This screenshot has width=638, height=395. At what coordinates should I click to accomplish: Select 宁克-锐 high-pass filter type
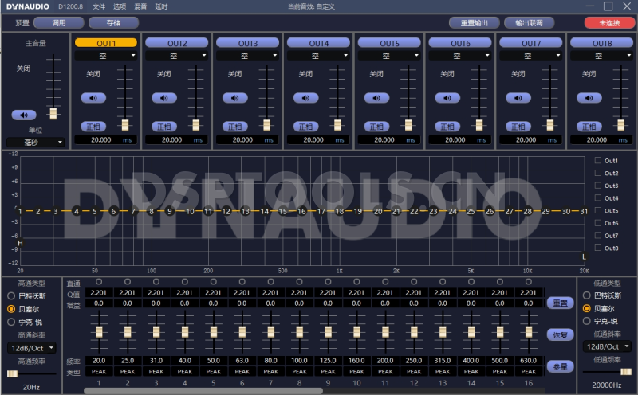(11, 322)
